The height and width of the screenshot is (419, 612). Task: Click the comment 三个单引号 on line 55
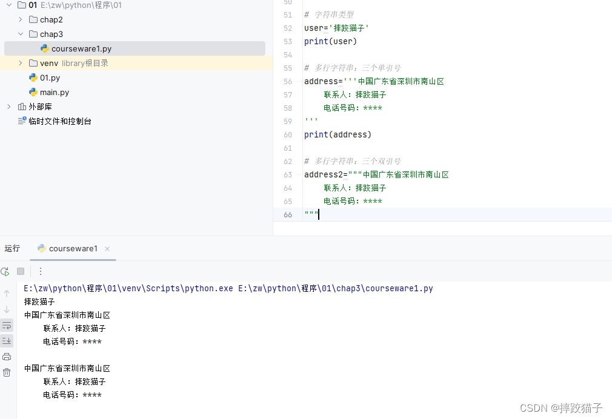point(381,68)
